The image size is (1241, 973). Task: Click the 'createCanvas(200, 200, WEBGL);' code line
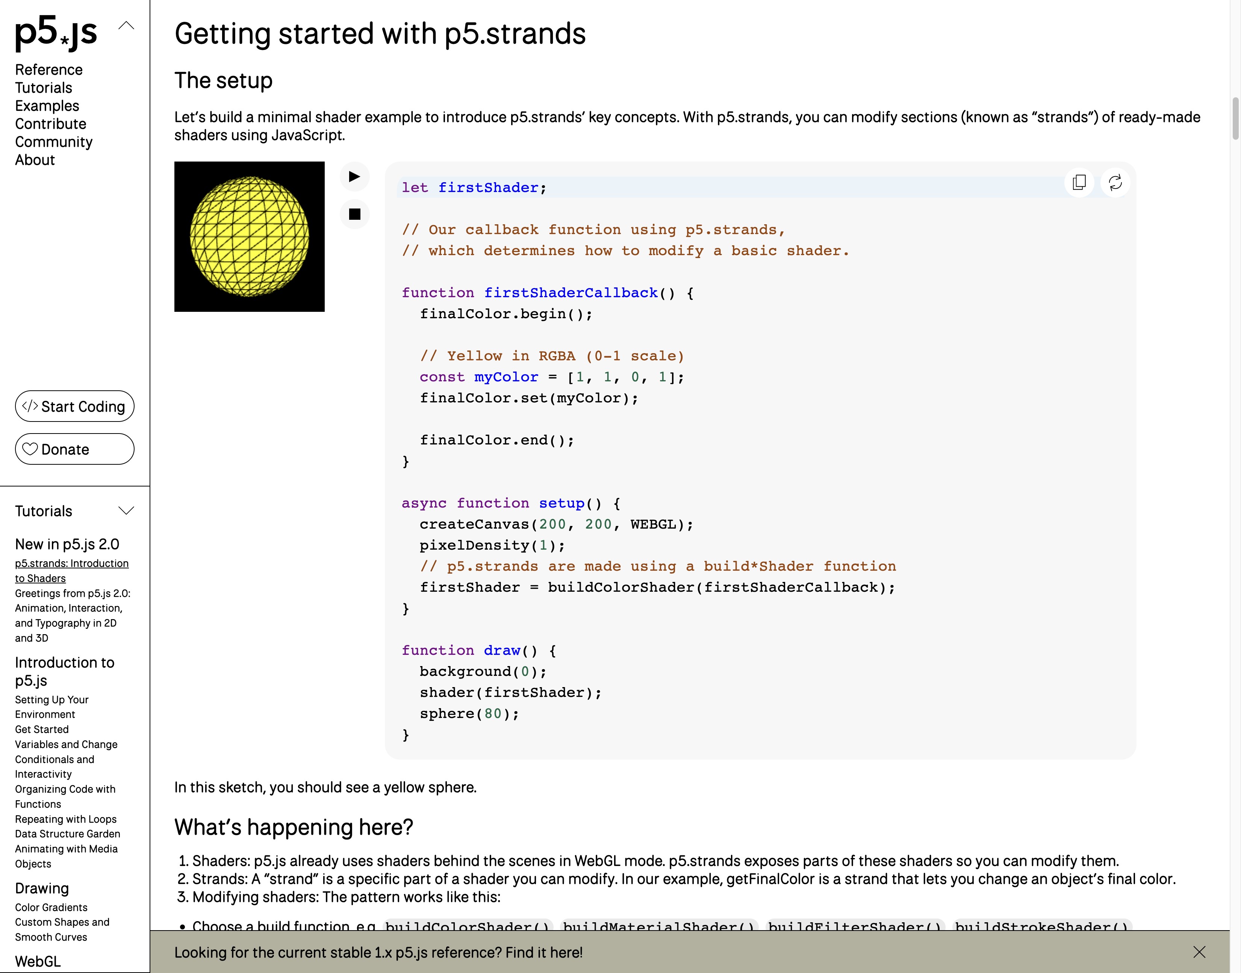coord(557,524)
